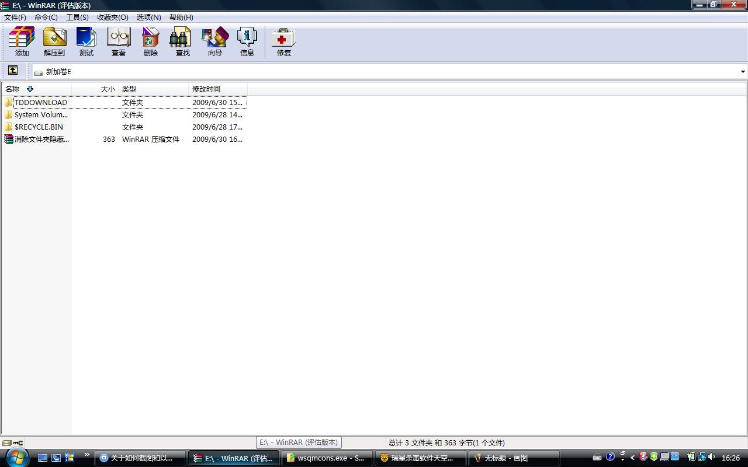
Task: Sort by 大小 column header
Action: (95, 89)
